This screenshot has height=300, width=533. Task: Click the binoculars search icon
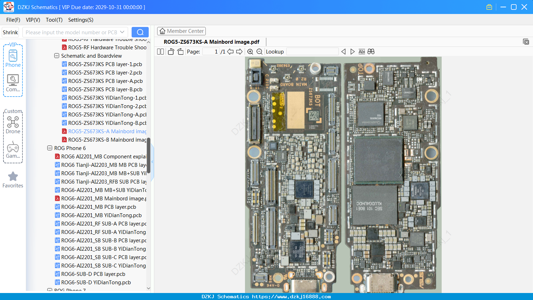click(371, 52)
